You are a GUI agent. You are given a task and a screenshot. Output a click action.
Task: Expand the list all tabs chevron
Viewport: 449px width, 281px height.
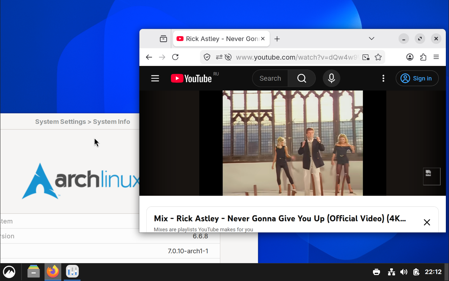372,39
